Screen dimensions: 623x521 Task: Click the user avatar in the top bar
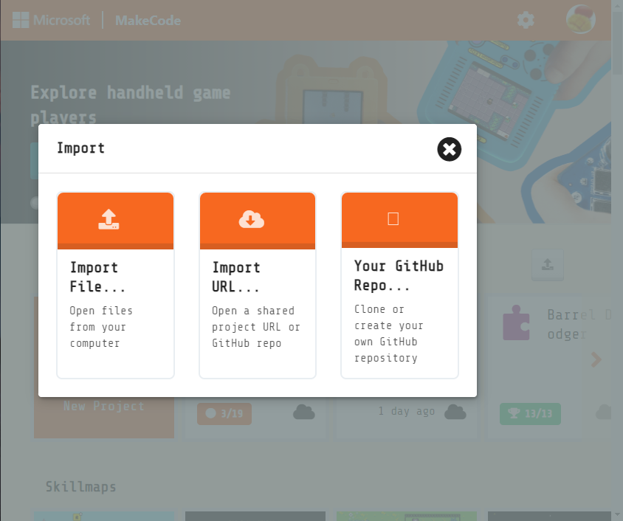580,18
